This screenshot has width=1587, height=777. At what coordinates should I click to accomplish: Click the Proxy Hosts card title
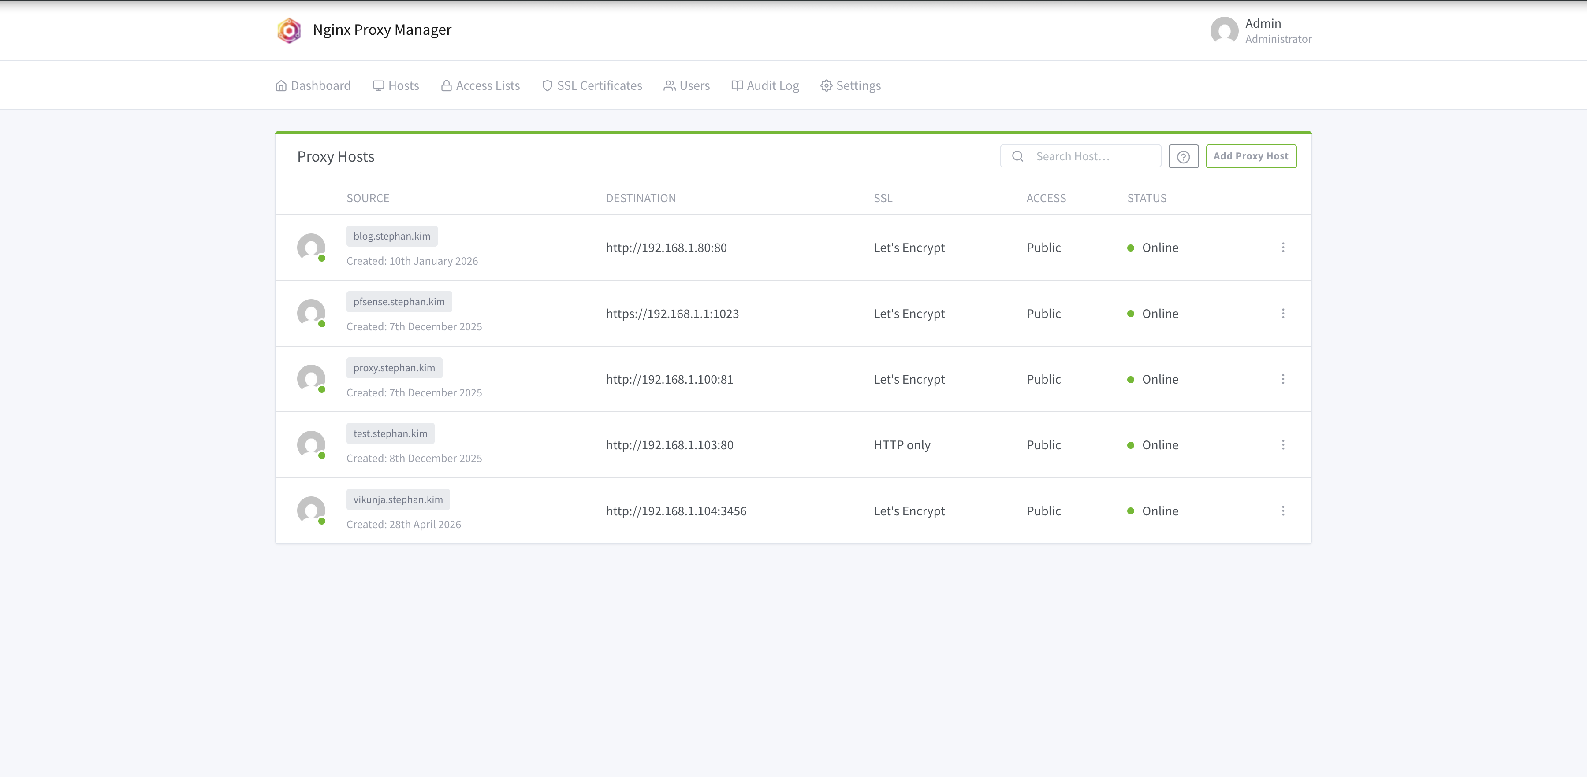336,157
